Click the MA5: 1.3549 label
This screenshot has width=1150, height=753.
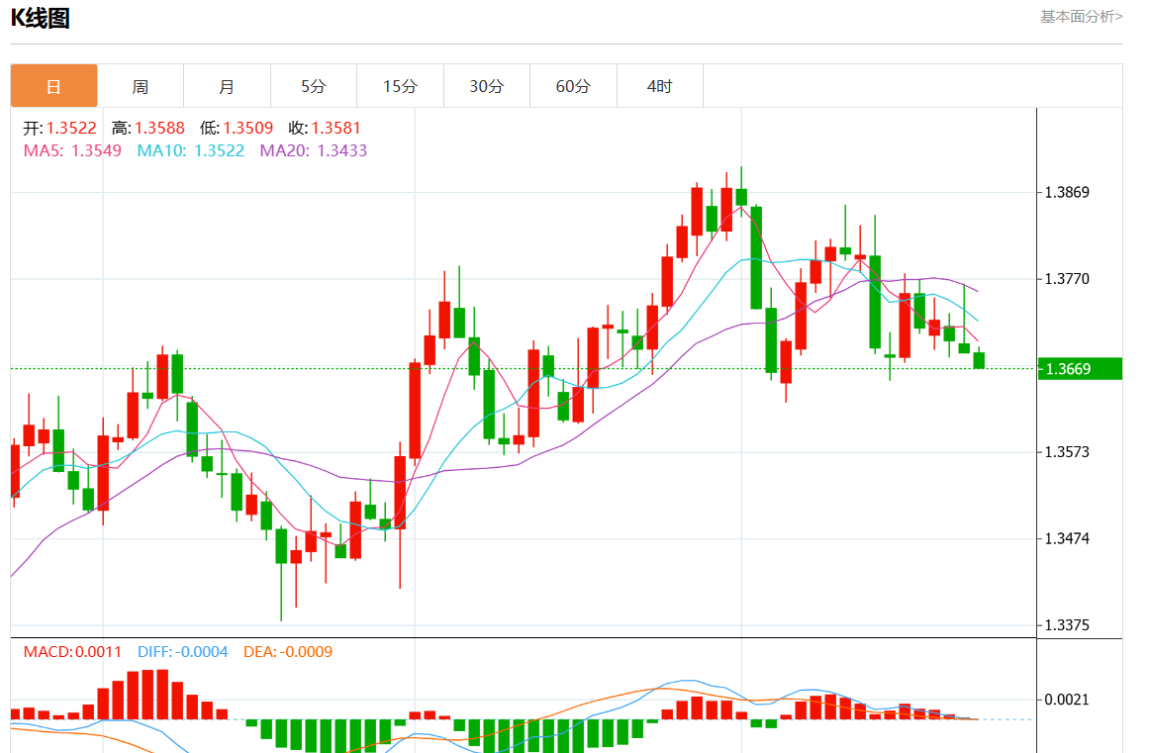coord(72,151)
